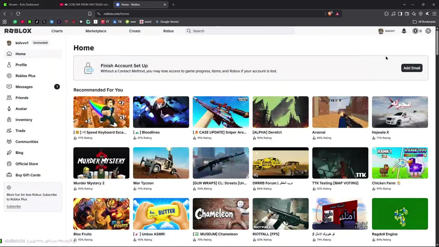This screenshot has width=439, height=247.
Task: Open the Bloodlines game thumbnail
Action: click(x=161, y=112)
